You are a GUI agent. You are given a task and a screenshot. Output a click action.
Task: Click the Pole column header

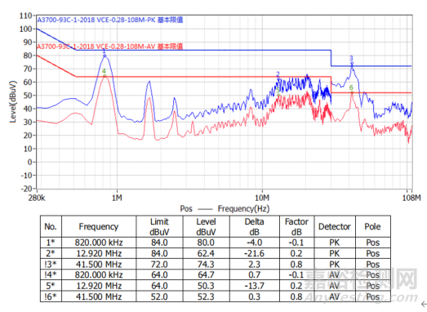tap(373, 226)
